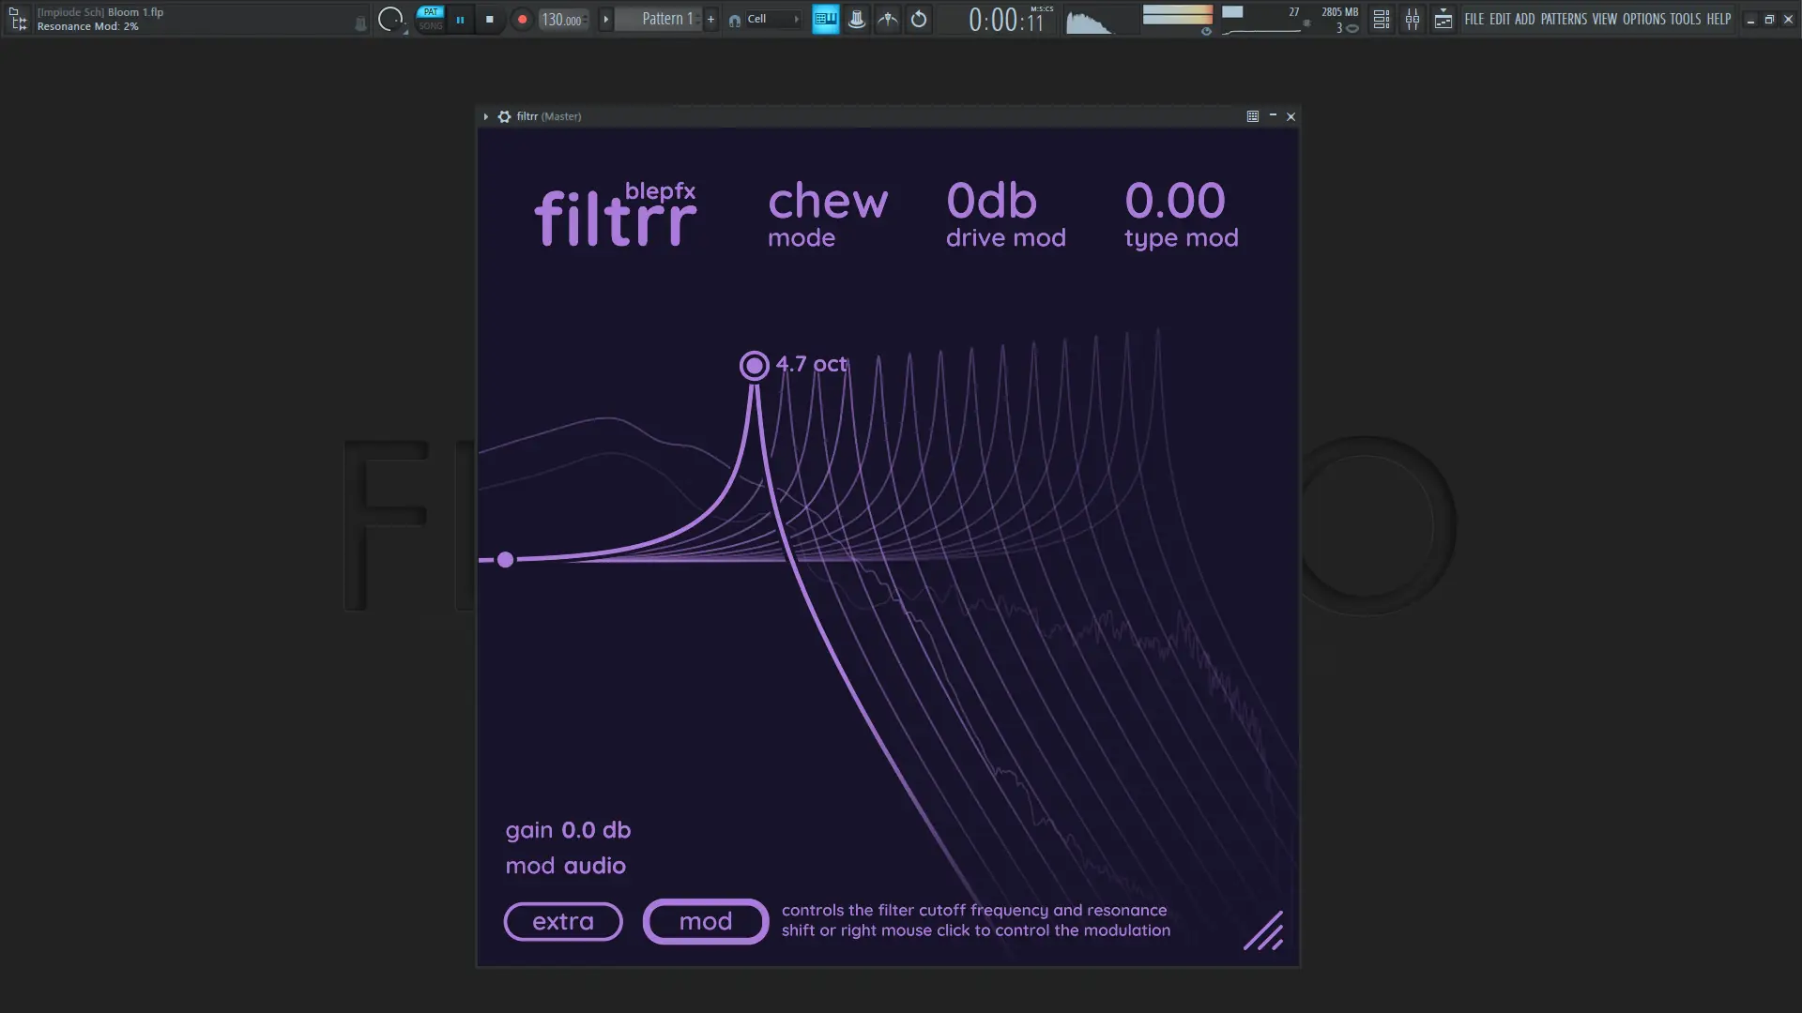Open the Mixer panel icon
Screen dimensions: 1802x1013
[x=1413, y=19]
